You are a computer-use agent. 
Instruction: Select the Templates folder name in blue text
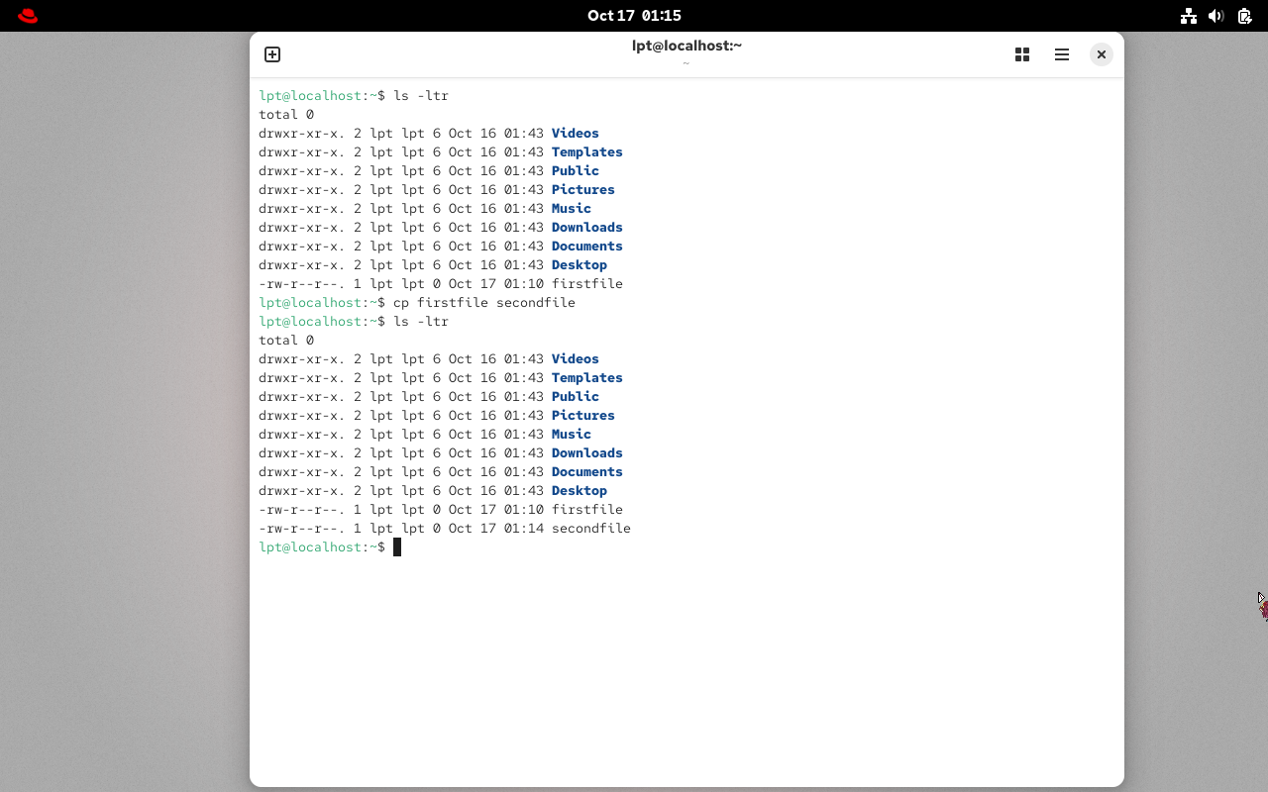[x=586, y=151]
